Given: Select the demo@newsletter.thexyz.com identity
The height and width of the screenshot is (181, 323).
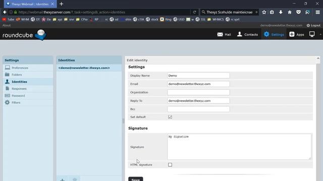Looking at the screenshot, I should (89, 68).
